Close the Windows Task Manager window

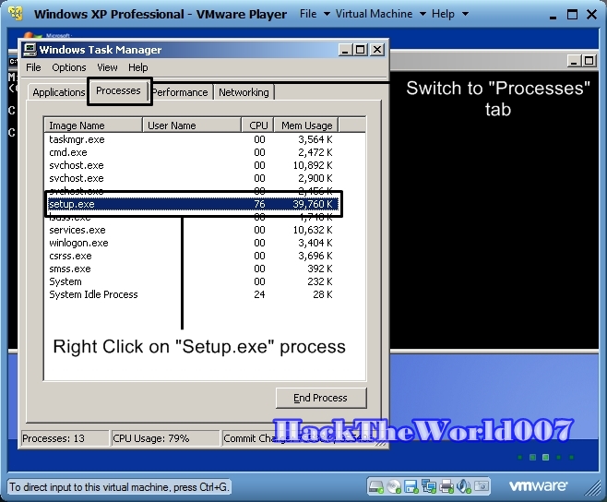coord(377,50)
